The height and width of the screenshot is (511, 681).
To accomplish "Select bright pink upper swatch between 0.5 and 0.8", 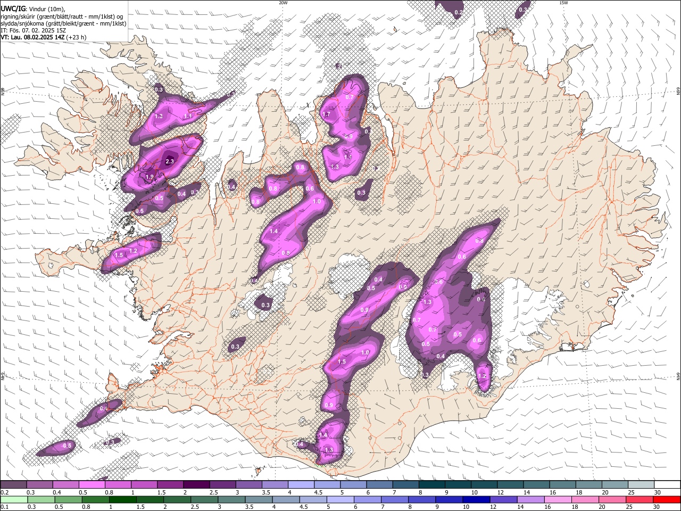I will click(92, 484).
